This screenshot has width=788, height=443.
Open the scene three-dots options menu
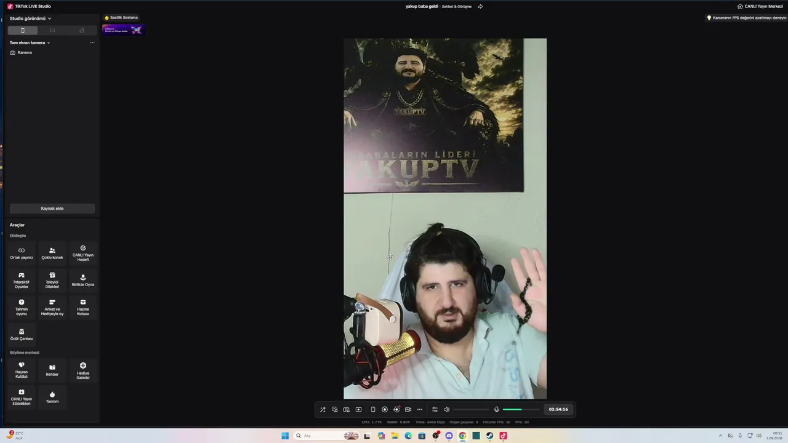92,42
